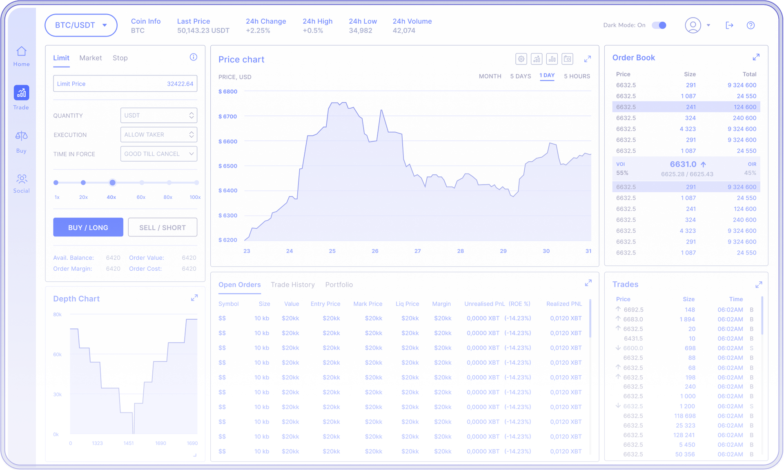The image size is (784, 470).
Task: Set leverage slider to 100x
Action: click(196, 183)
